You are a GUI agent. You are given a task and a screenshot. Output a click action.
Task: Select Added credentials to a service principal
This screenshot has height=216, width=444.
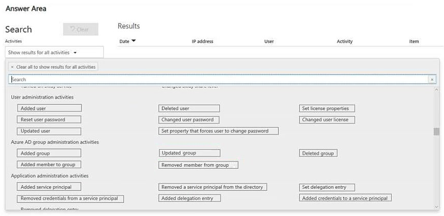[x=345, y=198]
